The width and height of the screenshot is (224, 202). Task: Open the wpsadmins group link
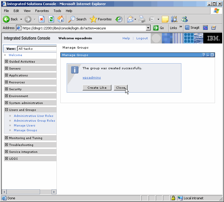coord(92,78)
